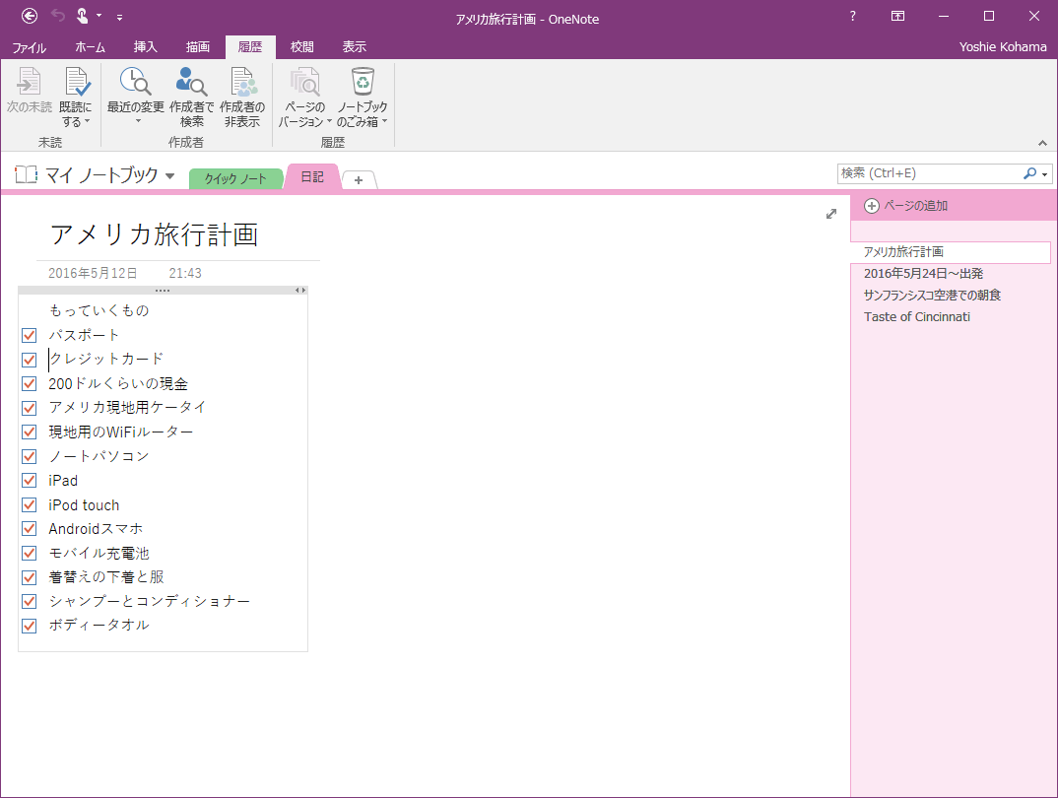Viewport: 1058px width, 798px height.
Task: Uncheck the シャンプーとコンディショナー checkbox
Action: pyautogui.click(x=29, y=601)
